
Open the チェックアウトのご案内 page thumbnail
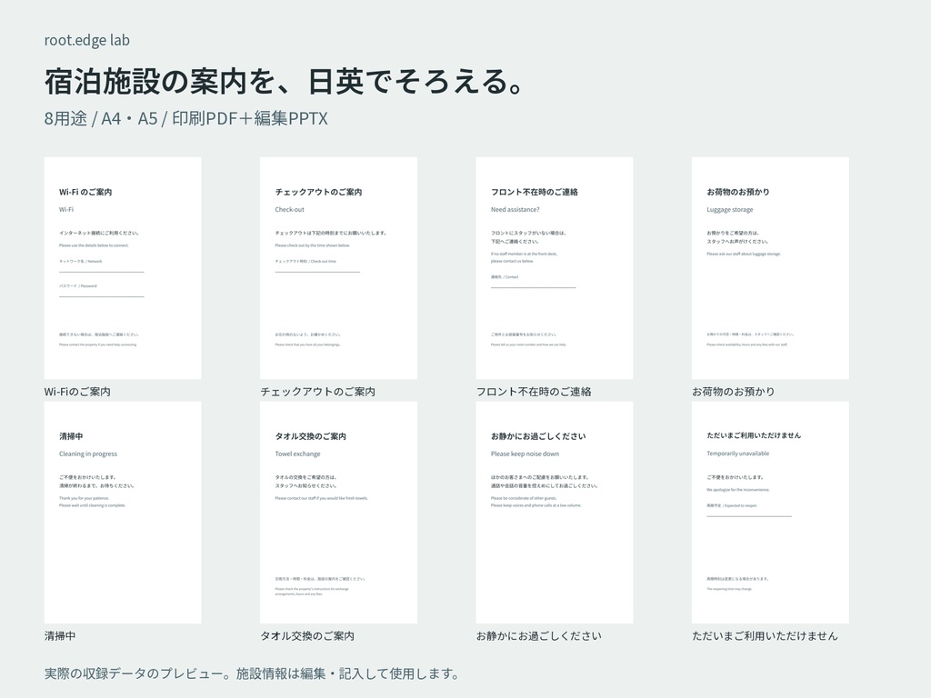tap(338, 268)
